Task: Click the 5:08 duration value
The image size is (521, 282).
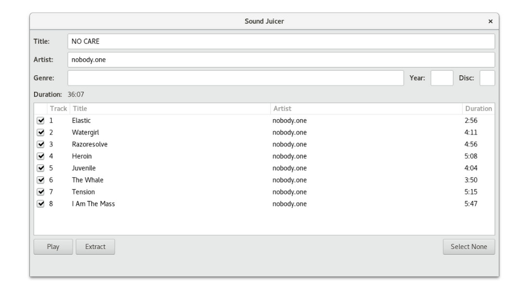Action: click(x=471, y=156)
